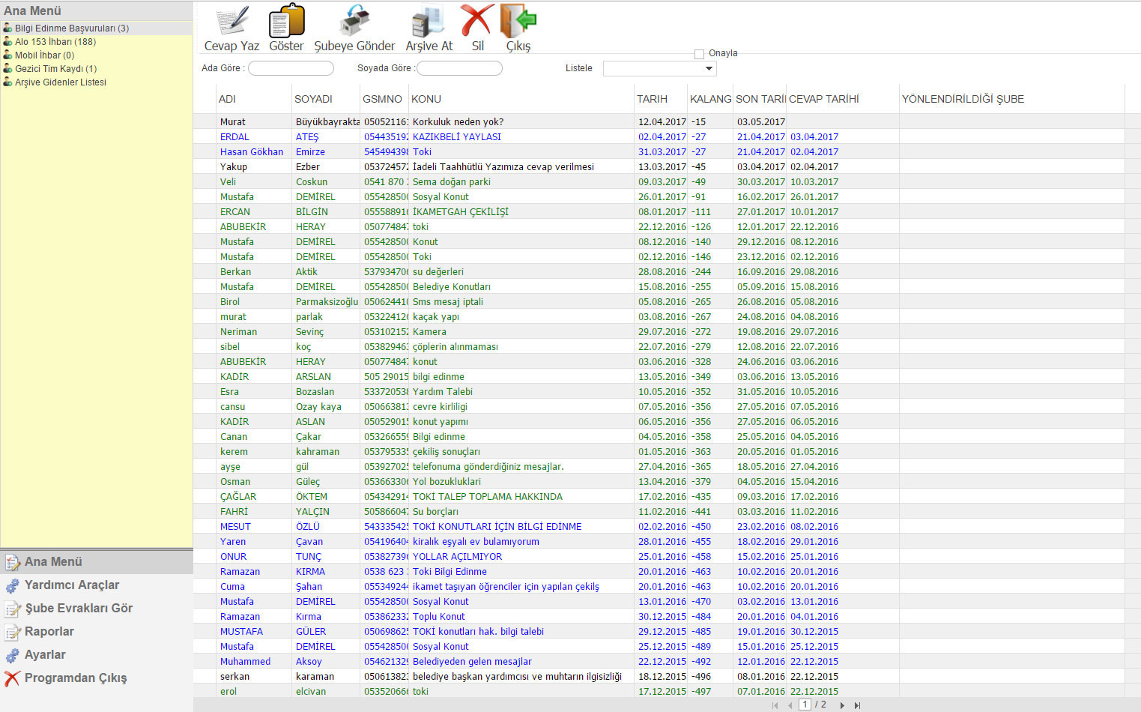The image size is (1141, 712).
Task: Sort by SOYADI column header
Action: pos(326,99)
